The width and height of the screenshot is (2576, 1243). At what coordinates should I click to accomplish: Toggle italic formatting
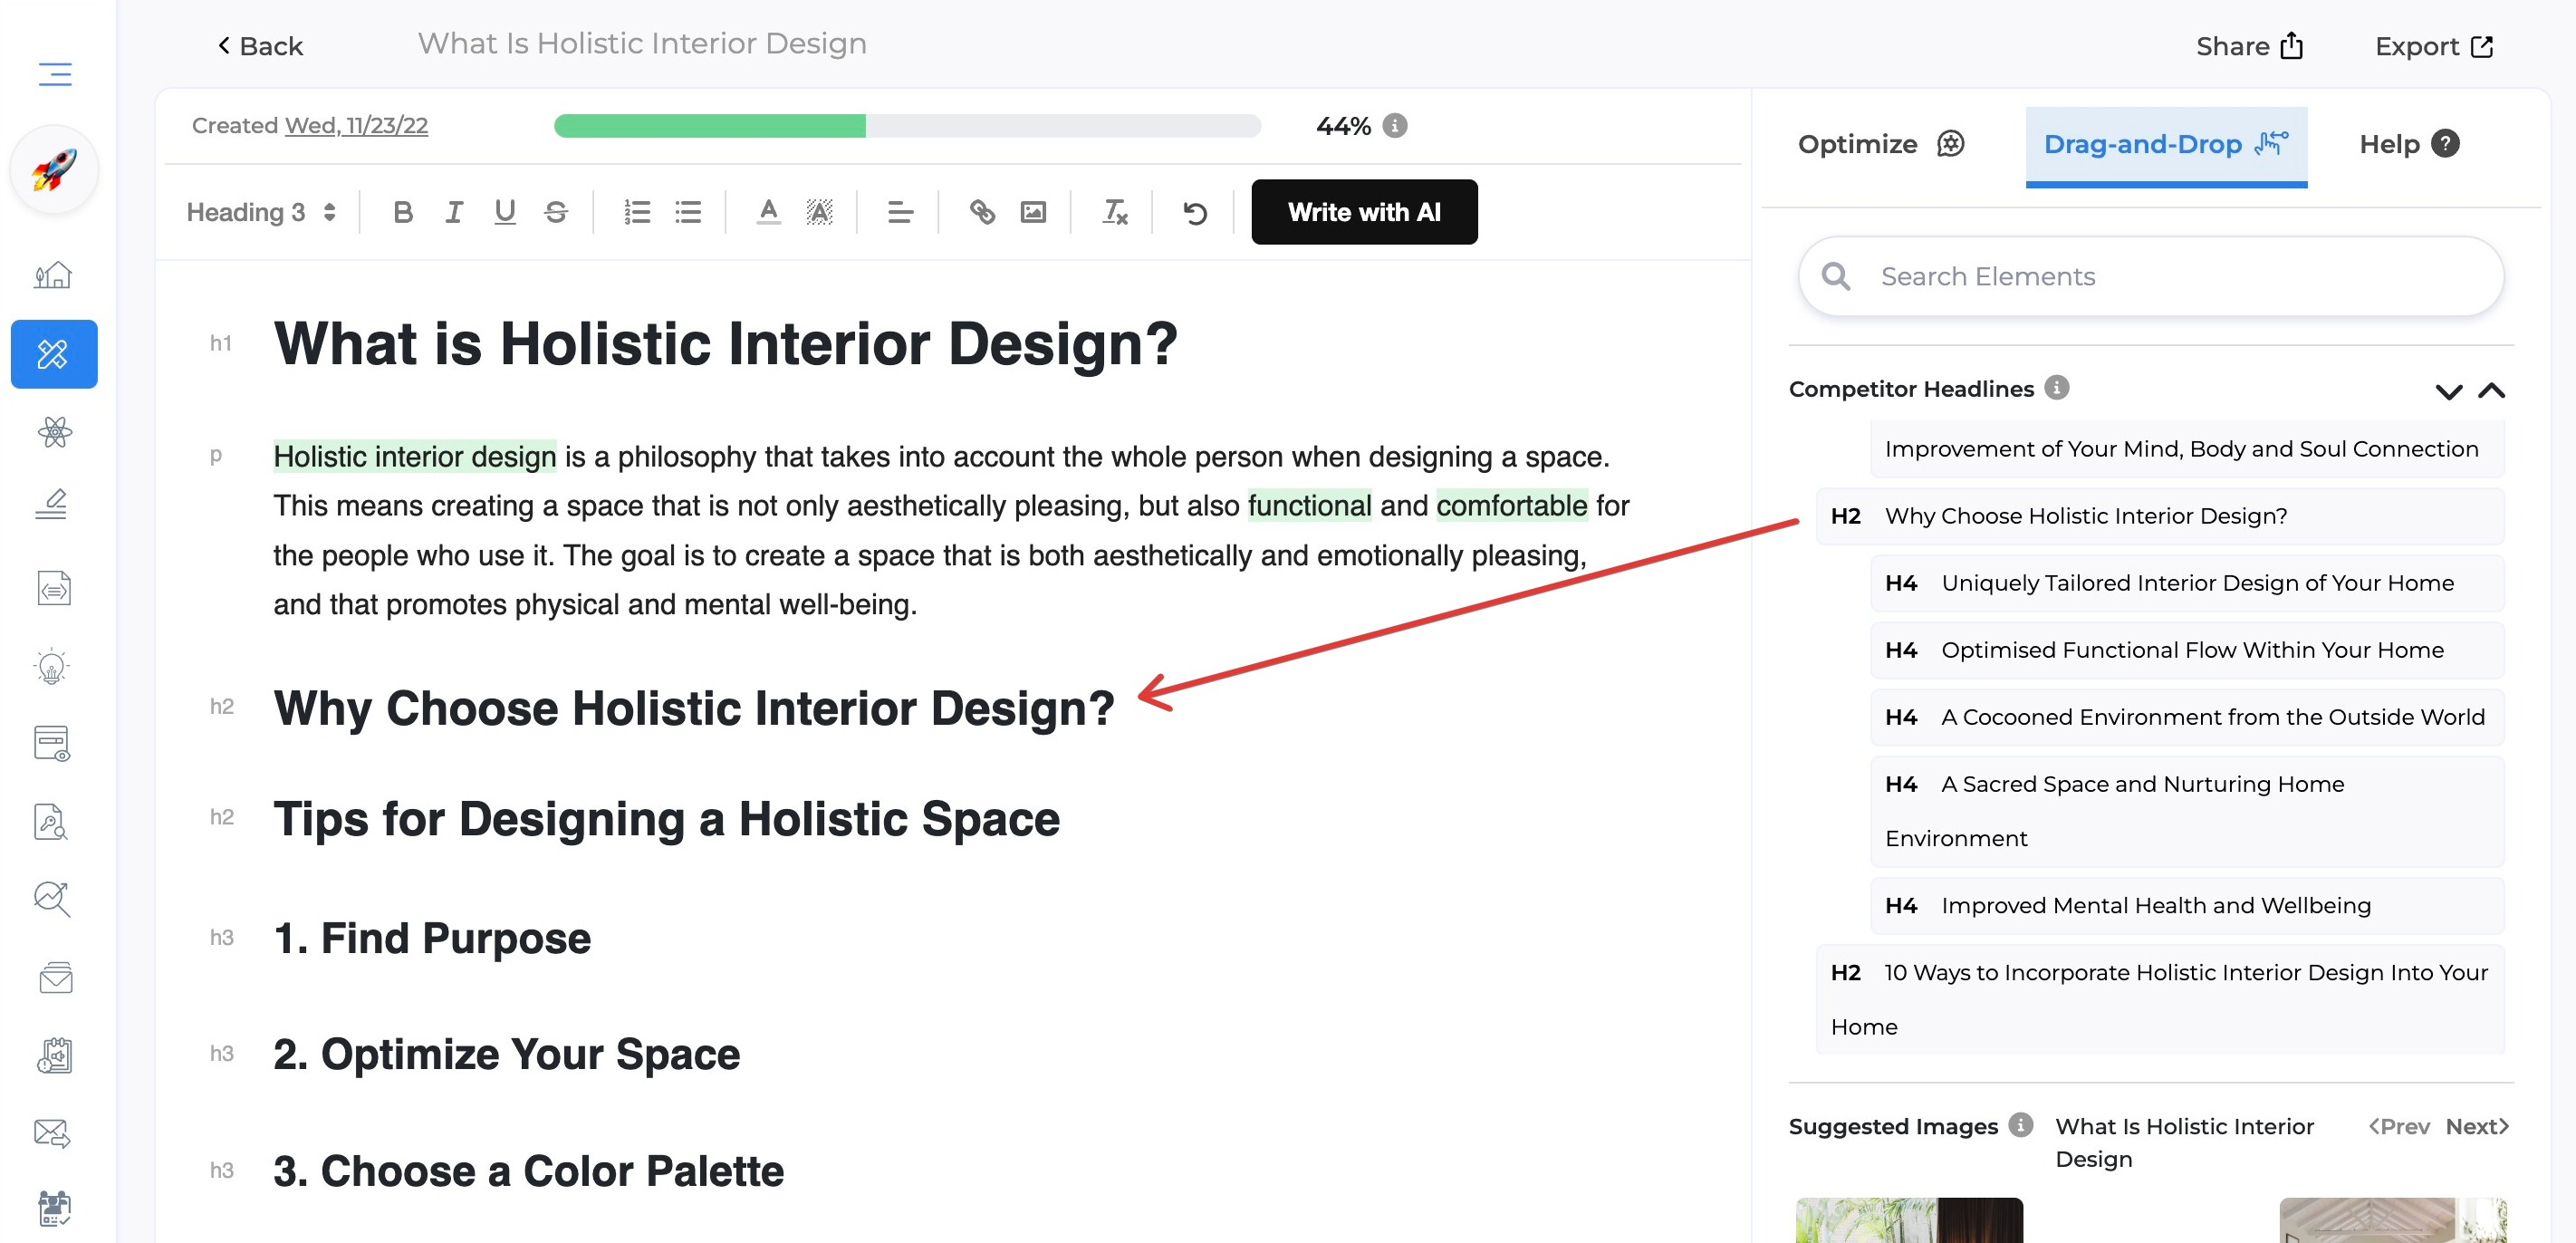point(453,212)
